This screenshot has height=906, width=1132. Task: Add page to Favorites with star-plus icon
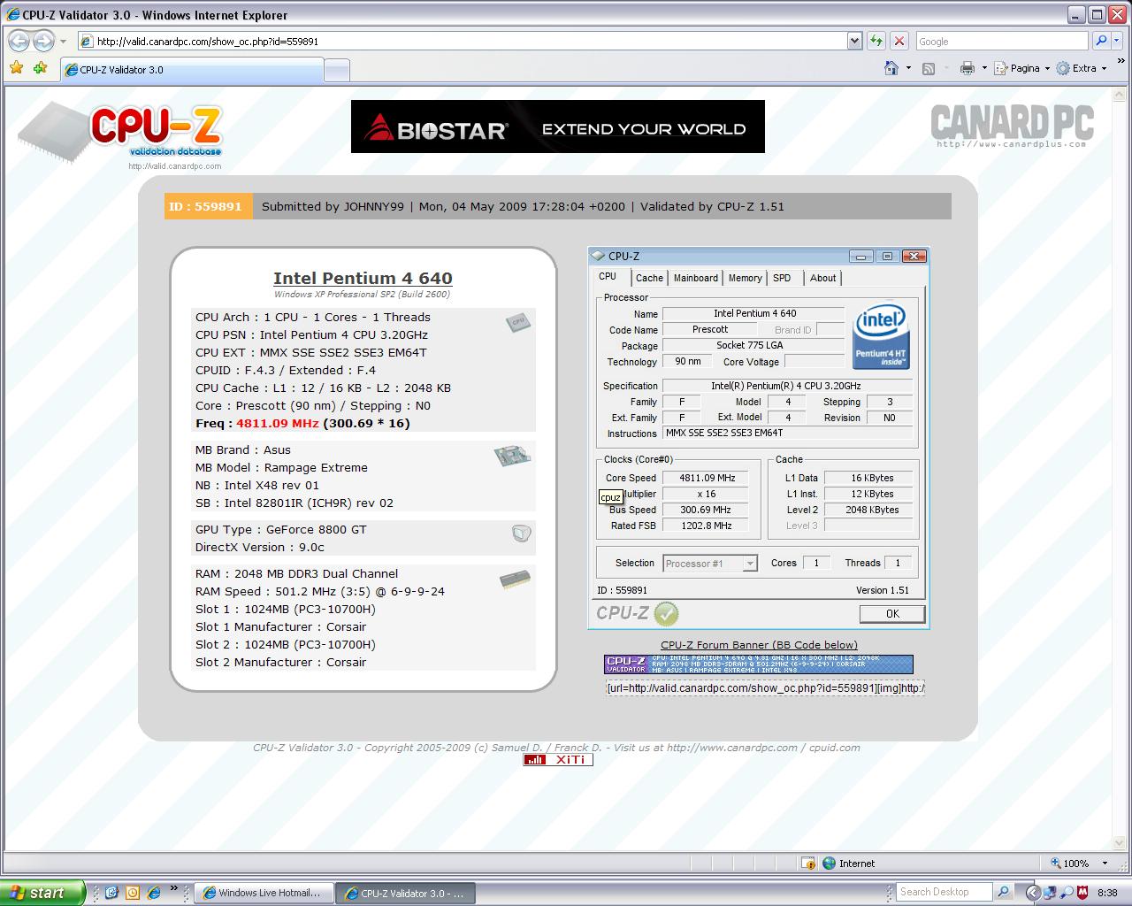(x=40, y=68)
